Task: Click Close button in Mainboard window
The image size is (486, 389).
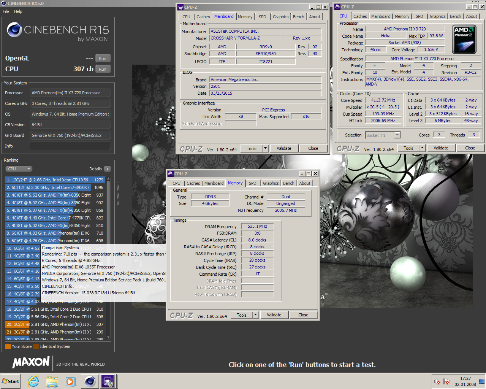Action: click(x=313, y=149)
